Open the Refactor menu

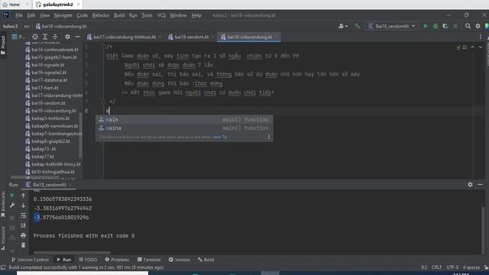pos(101,15)
